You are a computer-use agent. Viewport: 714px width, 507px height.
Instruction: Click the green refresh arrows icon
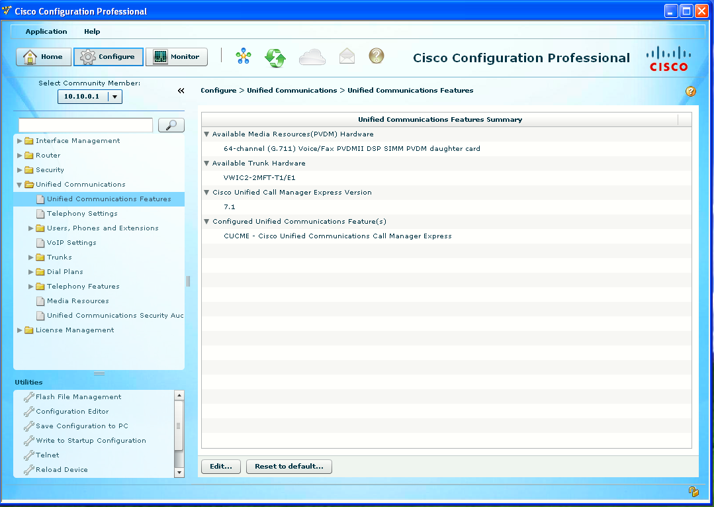(x=275, y=58)
